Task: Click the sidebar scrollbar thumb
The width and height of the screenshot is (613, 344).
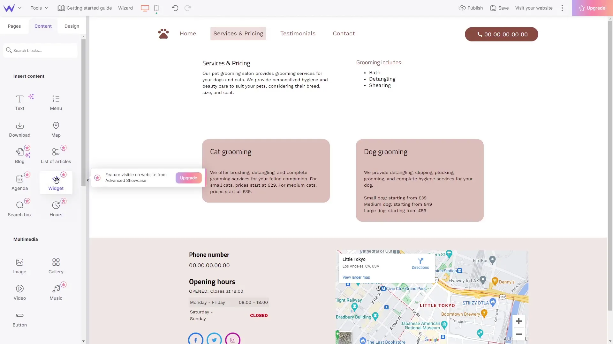Action: coord(83,113)
